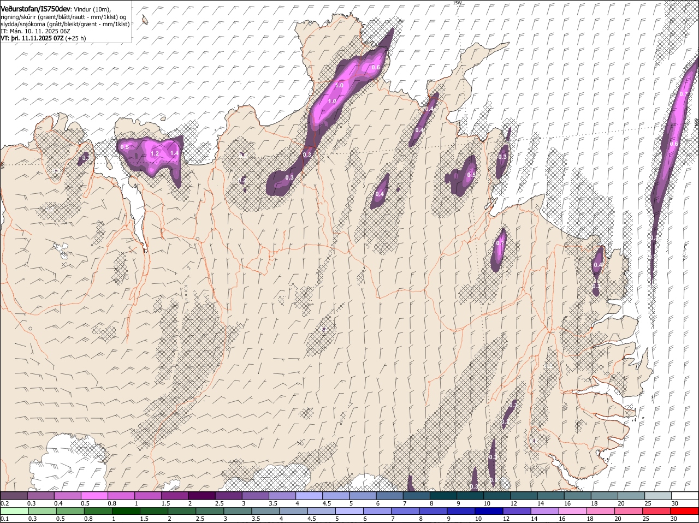Click the white swatch at 30 in upper legend
Screen dimensions: 699x523
684,496
